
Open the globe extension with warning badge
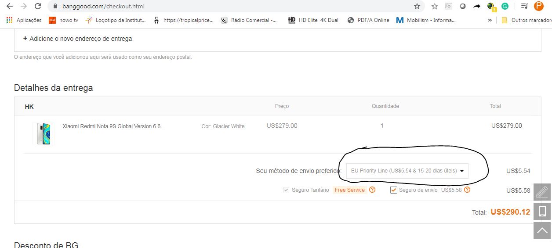click(491, 7)
